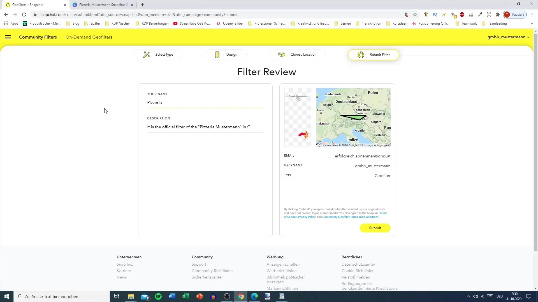Open Community Filters tab
The width and height of the screenshot is (538, 302).
[38, 37]
